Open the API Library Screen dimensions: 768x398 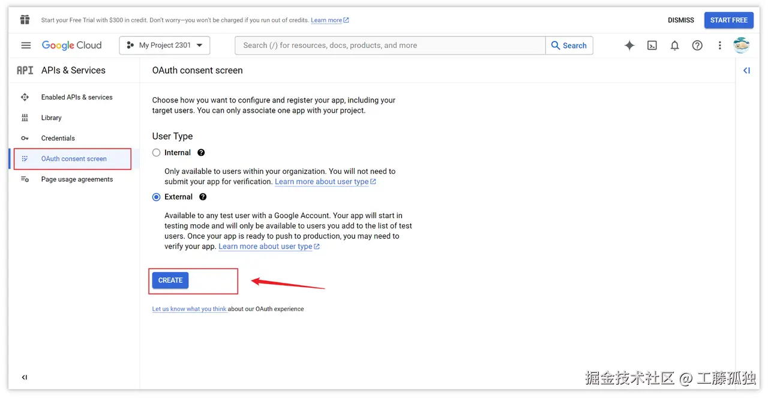click(x=51, y=117)
